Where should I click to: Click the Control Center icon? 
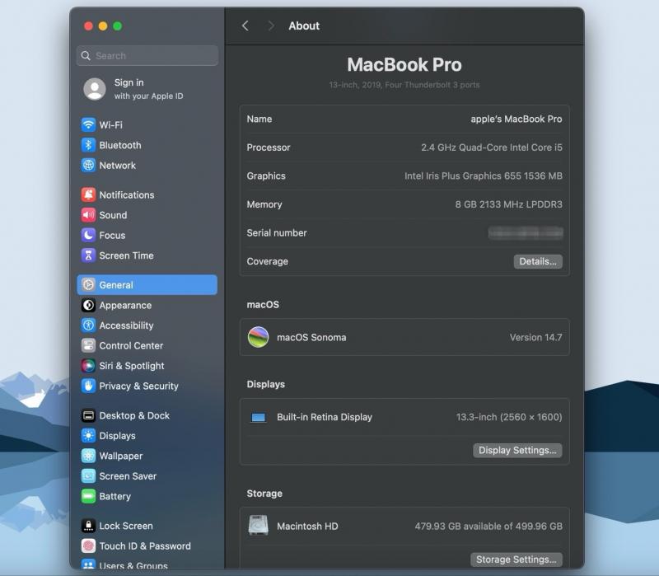point(88,345)
